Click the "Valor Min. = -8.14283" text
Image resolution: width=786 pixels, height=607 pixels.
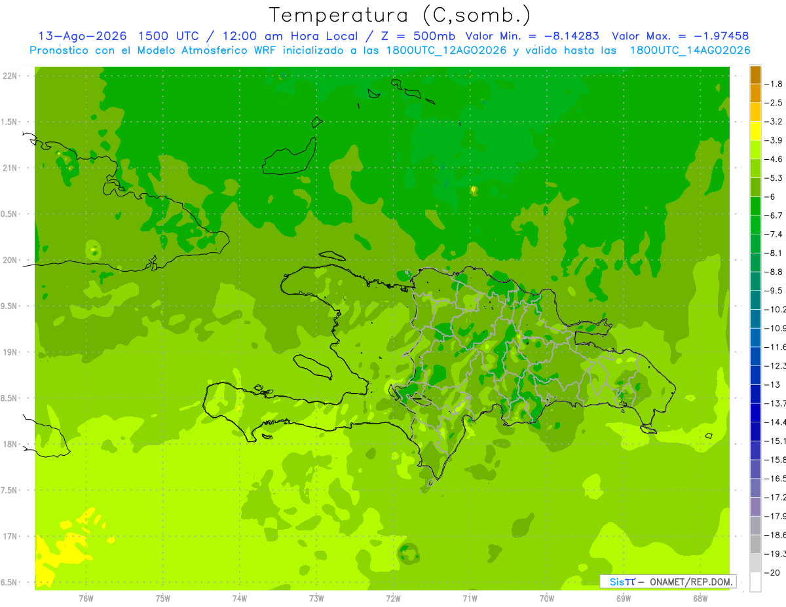[533, 36]
